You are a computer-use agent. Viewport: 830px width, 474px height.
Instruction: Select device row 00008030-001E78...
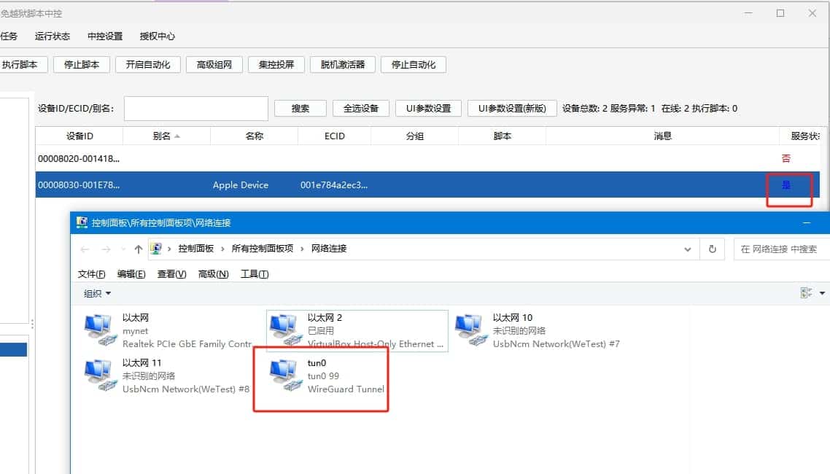[x=427, y=184]
